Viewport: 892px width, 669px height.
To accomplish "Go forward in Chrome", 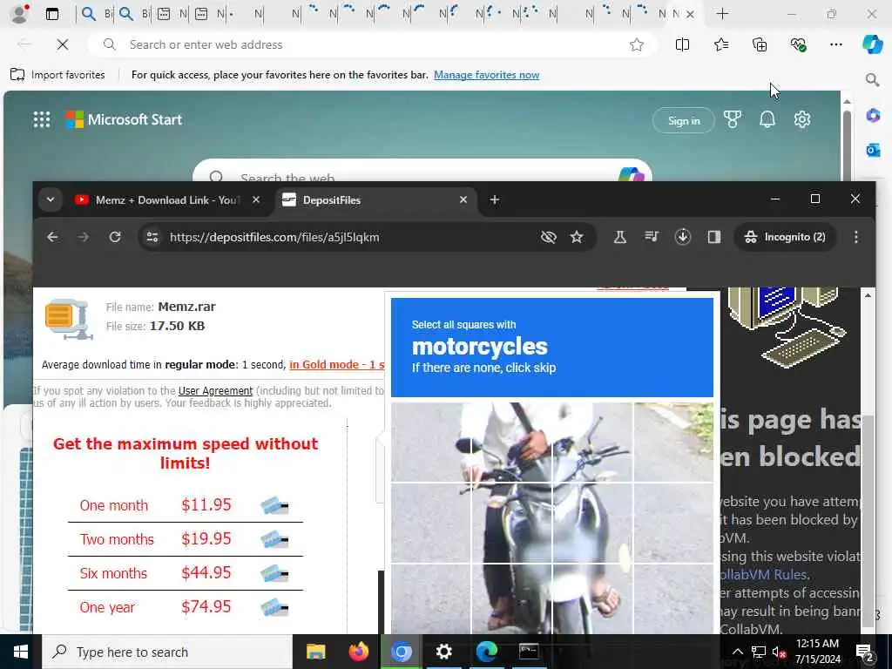I will (x=84, y=237).
